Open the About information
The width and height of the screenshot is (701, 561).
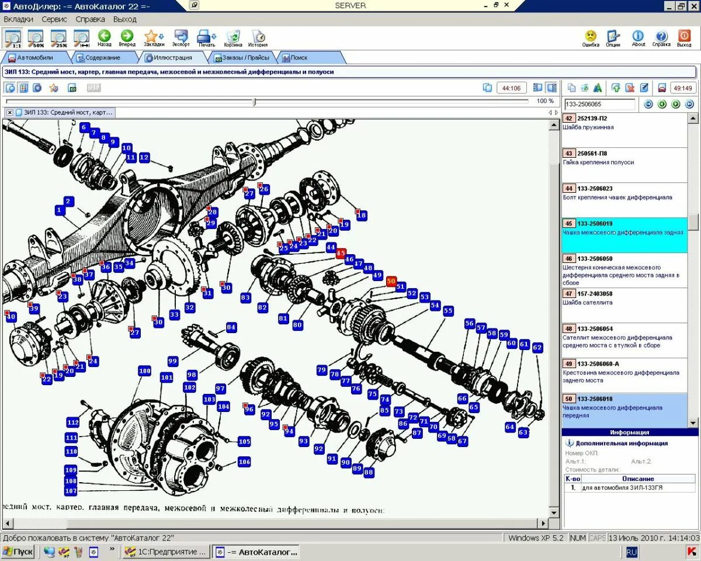(638, 38)
